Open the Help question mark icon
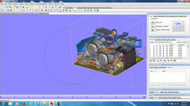The width and height of the screenshot is (190, 106). (x=60, y=7)
